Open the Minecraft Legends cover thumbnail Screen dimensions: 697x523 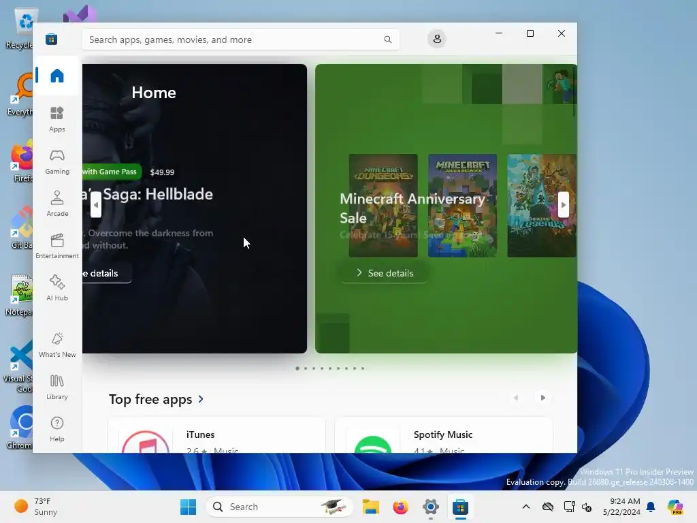click(x=542, y=206)
